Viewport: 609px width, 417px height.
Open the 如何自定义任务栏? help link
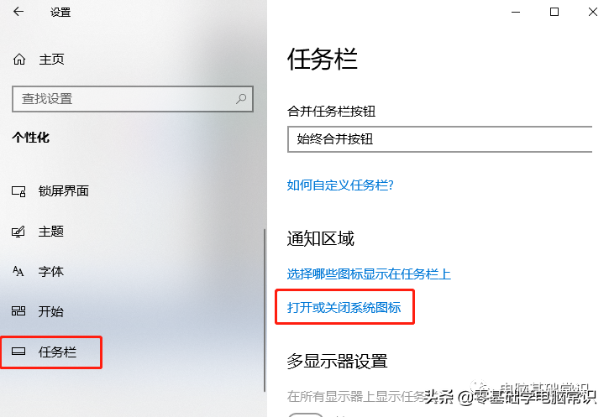click(x=340, y=185)
